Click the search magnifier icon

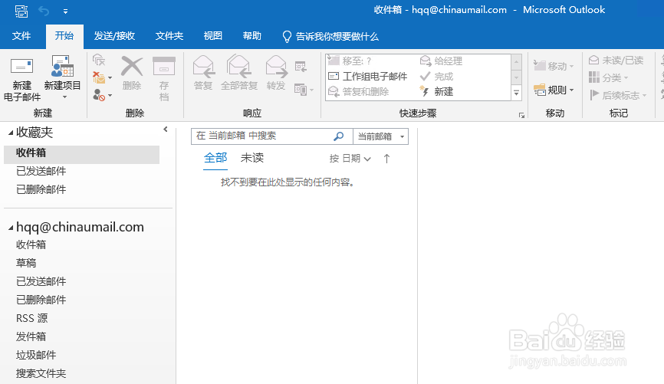(338, 136)
